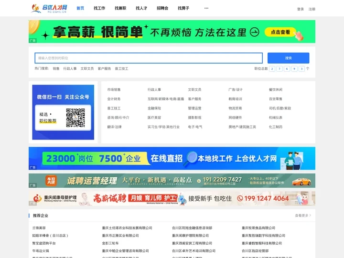Open the 餐饮休闲 job category

[x=276, y=89]
